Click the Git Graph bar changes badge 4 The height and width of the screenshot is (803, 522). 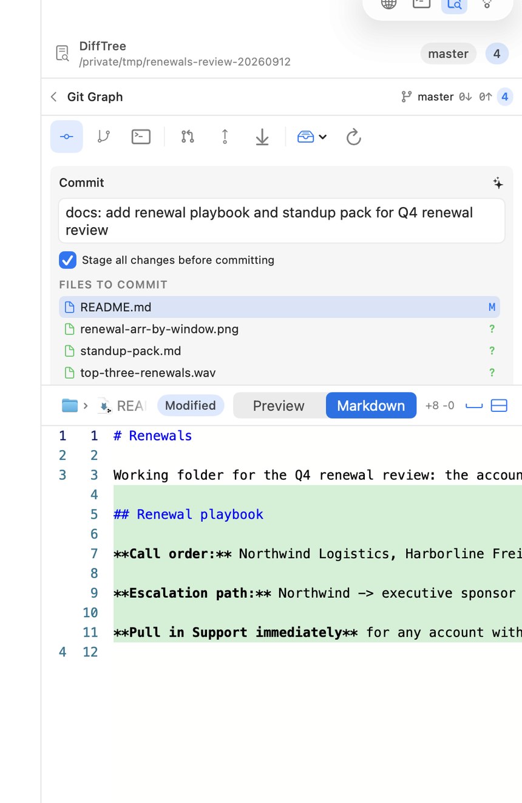coord(504,97)
